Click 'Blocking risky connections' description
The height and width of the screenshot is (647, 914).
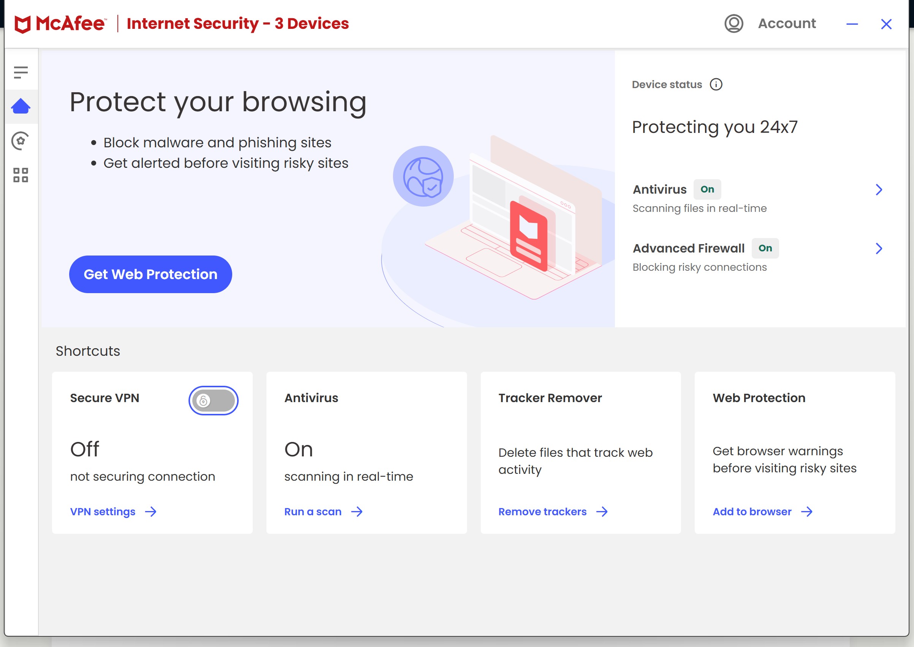700,267
